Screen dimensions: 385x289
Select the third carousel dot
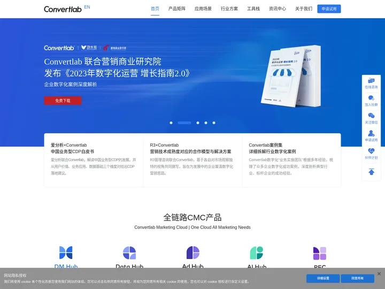click(198, 123)
